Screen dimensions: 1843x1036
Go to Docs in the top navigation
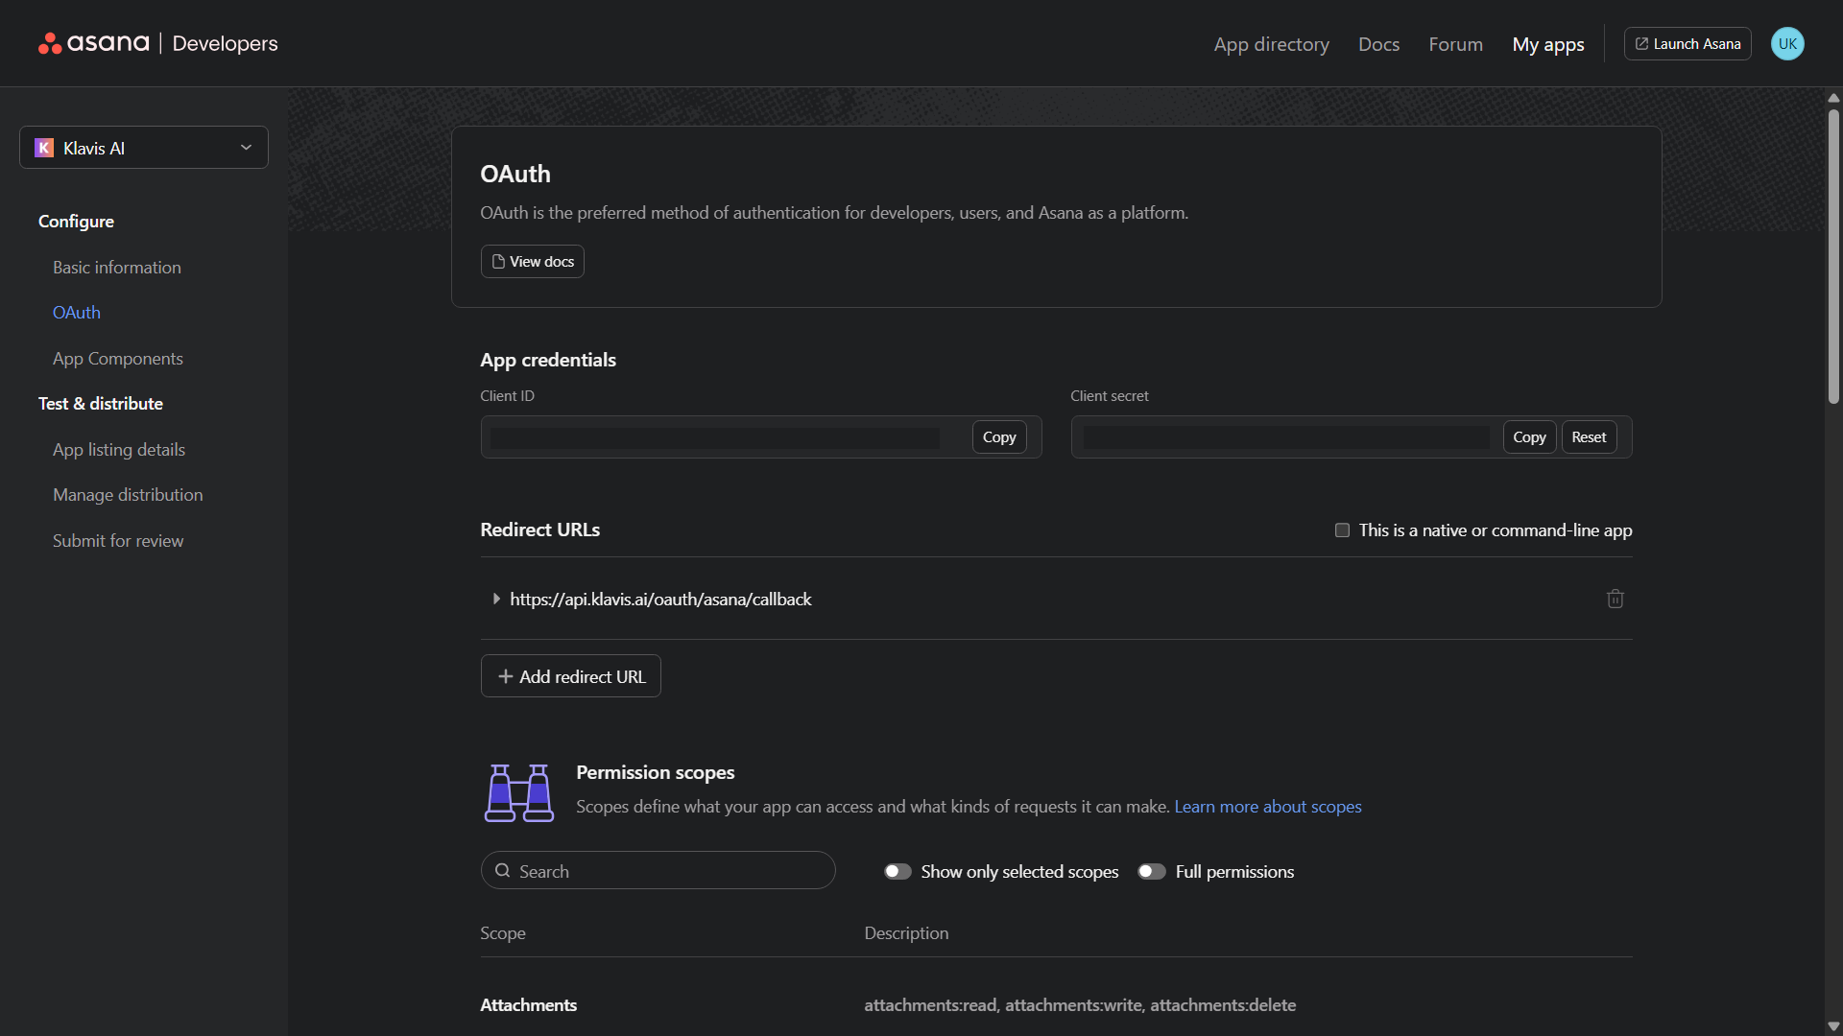pos(1378,44)
